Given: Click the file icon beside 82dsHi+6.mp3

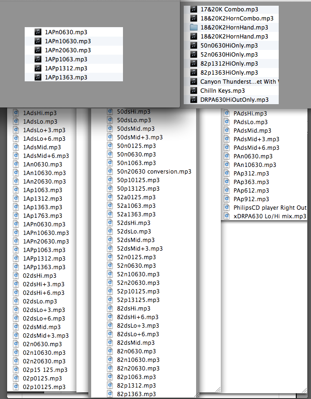Looking at the screenshot, I should pos(110,317).
